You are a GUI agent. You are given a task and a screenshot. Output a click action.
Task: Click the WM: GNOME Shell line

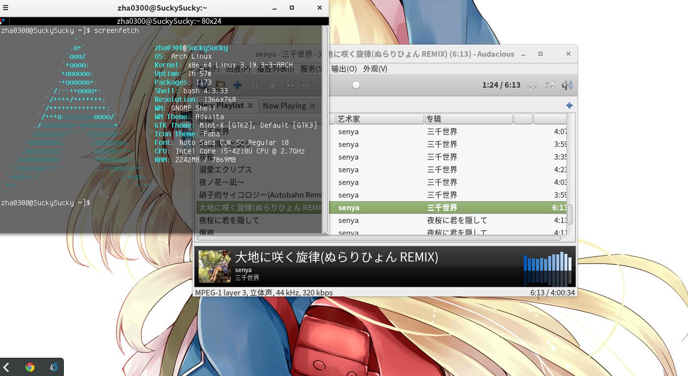tap(185, 108)
